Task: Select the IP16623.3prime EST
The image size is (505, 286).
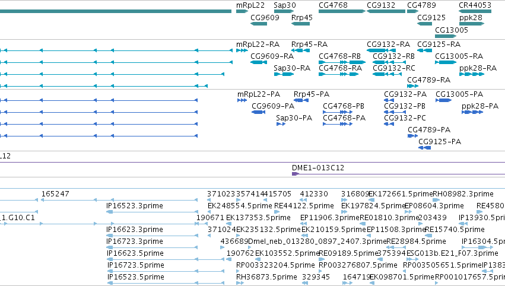Action: point(152,236)
